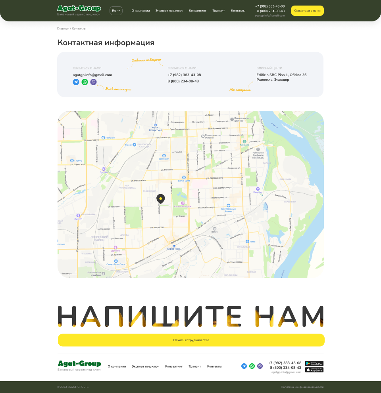381x393 pixels.
Task: Go to 'Главная' breadcrumb
Action: (63, 29)
